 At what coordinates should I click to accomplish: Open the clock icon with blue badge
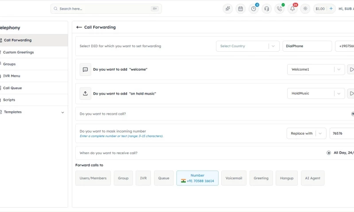click(254, 9)
